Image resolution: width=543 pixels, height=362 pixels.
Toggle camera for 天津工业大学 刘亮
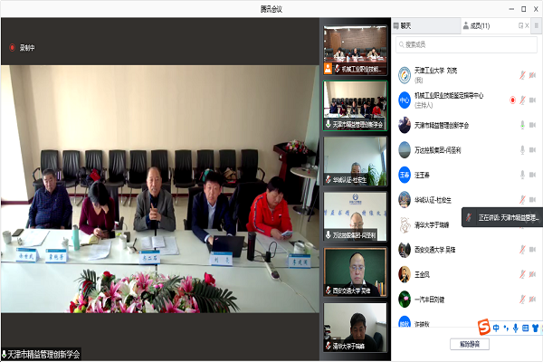pos(533,75)
